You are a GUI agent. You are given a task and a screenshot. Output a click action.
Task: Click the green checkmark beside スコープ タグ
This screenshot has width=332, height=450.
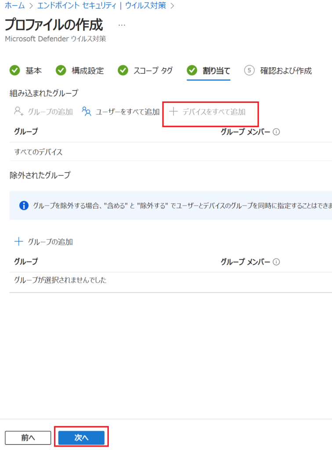pyautogui.click(x=123, y=70)
